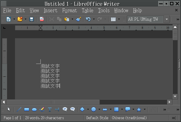Open the Insert Table size dropdown arrow

pyautogui.click(x=119, y=19)
